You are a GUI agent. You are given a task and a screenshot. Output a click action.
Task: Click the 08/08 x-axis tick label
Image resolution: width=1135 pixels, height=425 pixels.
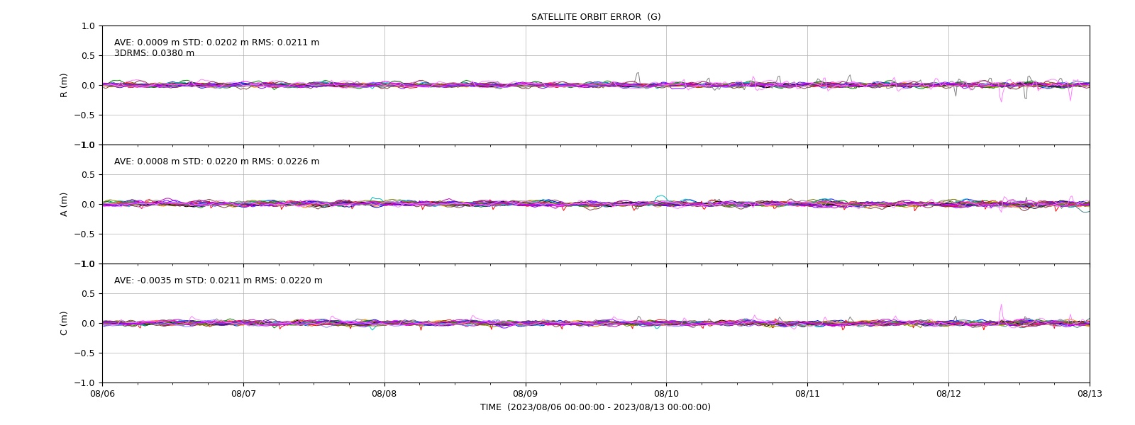click(x=384, y=394)
